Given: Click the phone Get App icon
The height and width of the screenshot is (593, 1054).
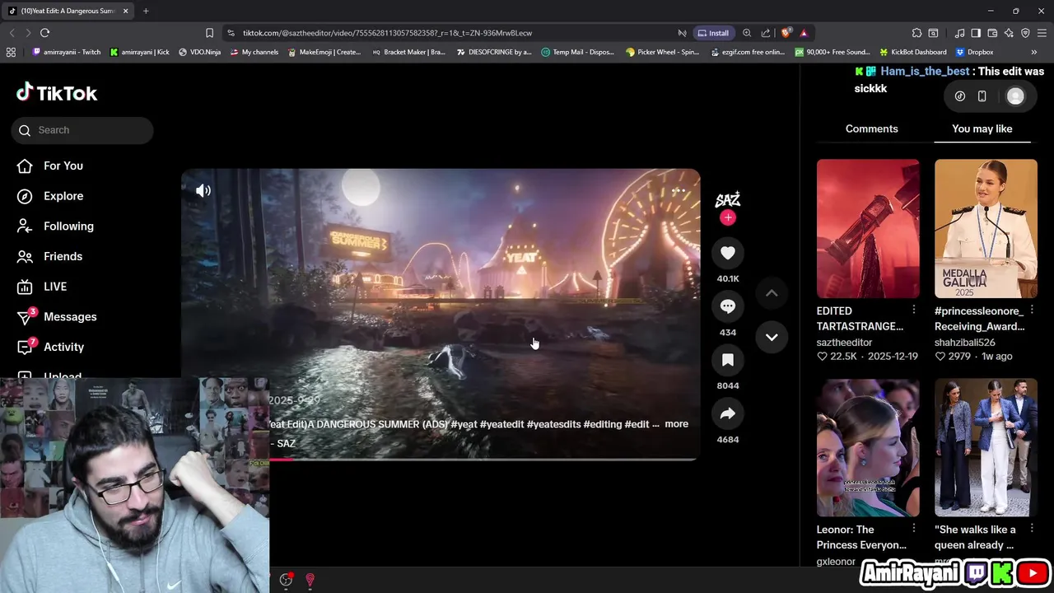Looking at the screenshot, I should click(x=982, y=96).
